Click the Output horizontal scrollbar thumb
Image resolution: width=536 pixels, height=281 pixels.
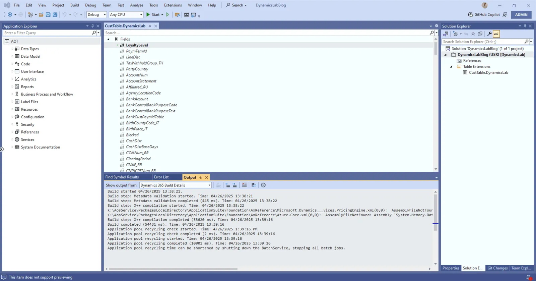pos(173,269)
